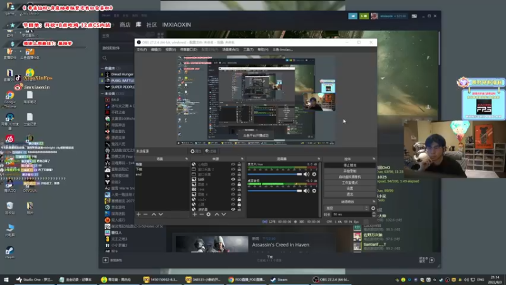Open Google Chrome desktop shortcut
The width and height of the screenshot is (506, 285).
9,99
